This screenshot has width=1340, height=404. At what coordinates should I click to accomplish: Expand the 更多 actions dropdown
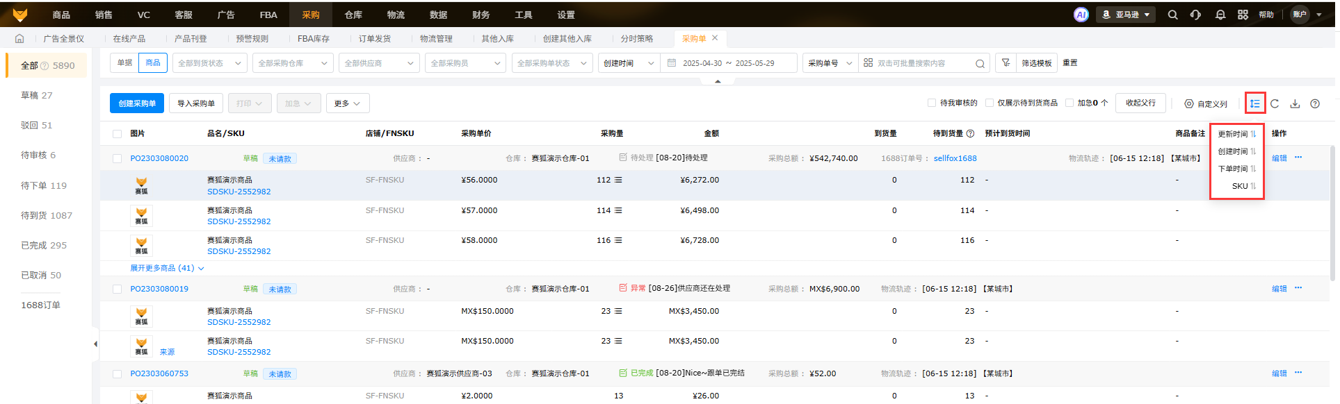click(346, 103)
